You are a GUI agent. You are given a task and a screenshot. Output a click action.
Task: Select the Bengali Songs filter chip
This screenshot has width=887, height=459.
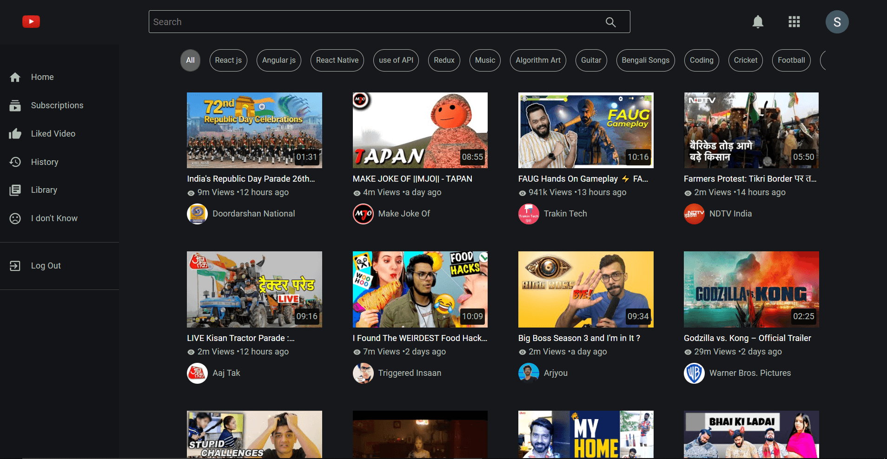tap(645, 60)
